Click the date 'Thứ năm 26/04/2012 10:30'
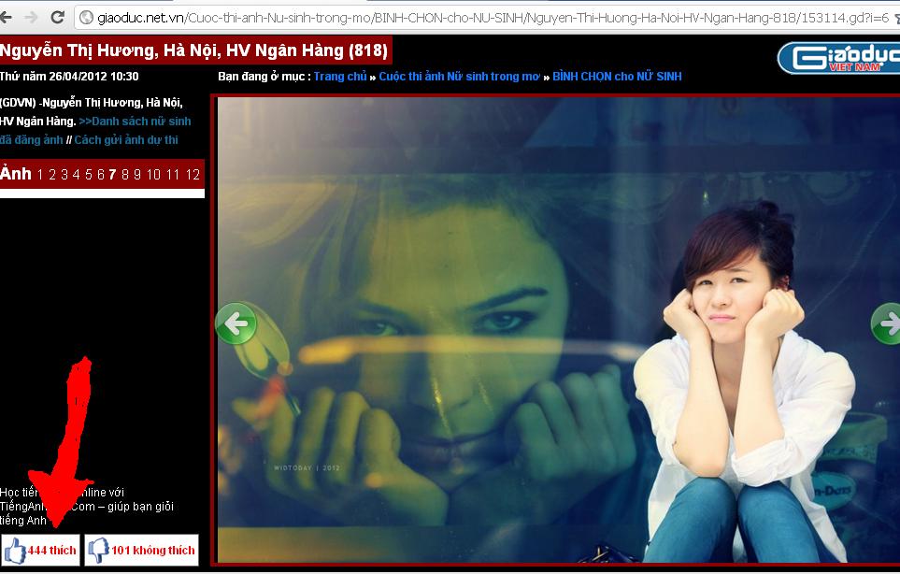900x574 pixels. 69,77
